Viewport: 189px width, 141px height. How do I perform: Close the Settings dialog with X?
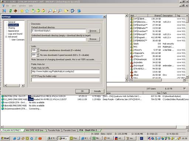(104, 17)
